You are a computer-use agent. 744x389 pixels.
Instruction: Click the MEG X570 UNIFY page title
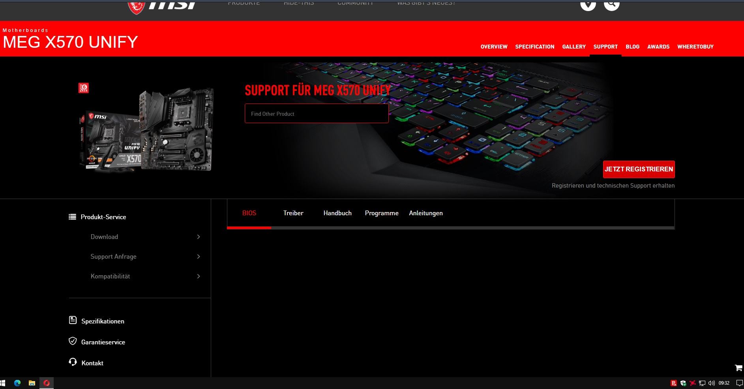[x=70, y=42]
